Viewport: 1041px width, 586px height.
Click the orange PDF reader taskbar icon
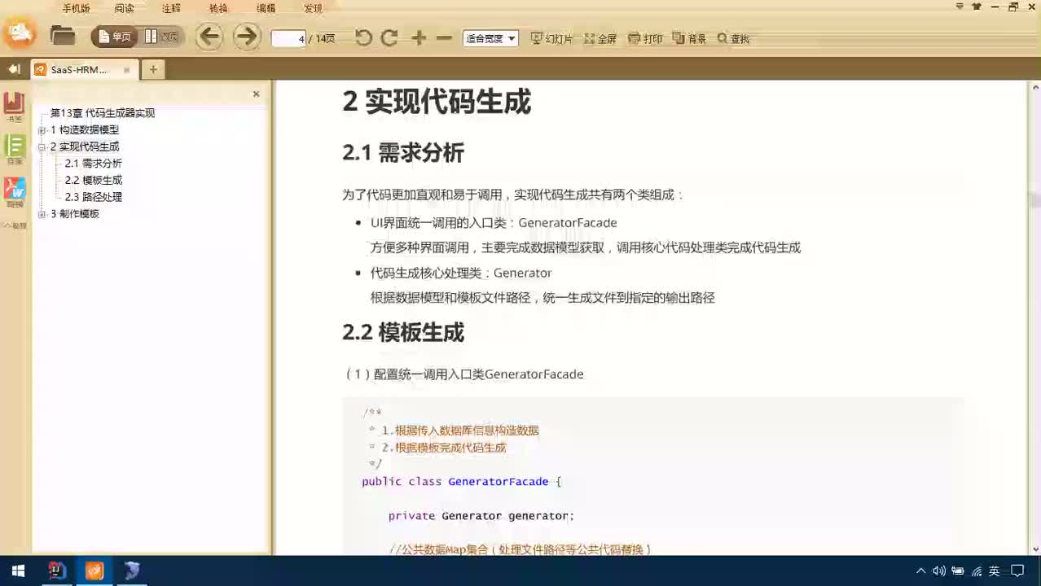coord(94,571)
